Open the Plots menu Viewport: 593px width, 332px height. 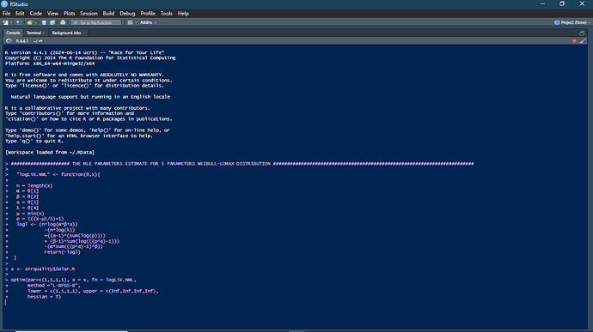tap(70, 14)
